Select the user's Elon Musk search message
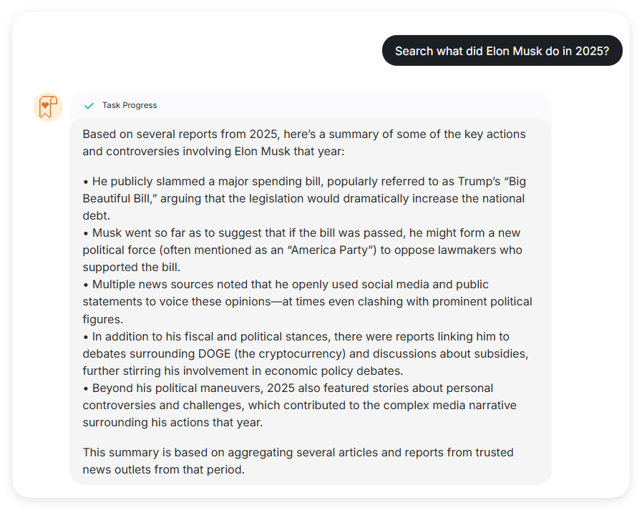The image size is (642, 510). [x=502, y=51]
